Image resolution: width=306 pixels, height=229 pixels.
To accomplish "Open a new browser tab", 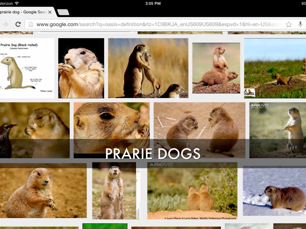I will click(x=63, y=12).
